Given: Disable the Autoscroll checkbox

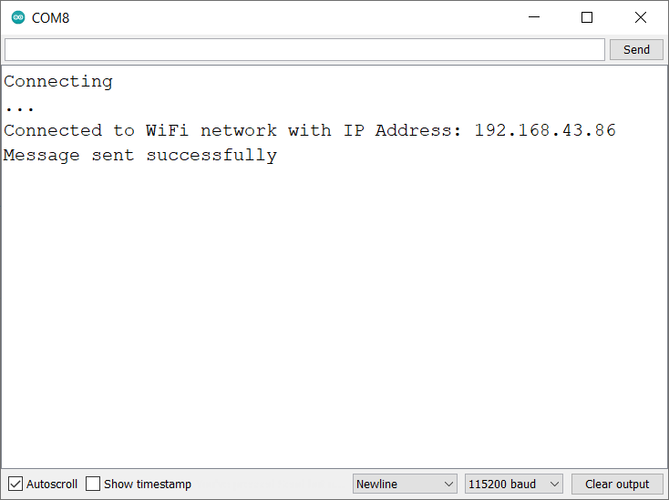Looking at the screenshot, I should pos(15,484).
